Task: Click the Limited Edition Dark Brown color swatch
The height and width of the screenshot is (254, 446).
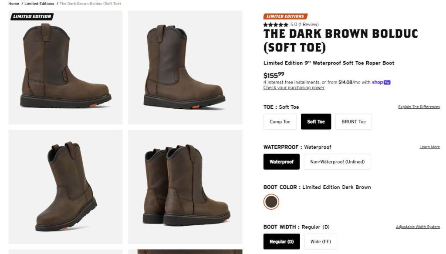Action: [271, 202]
